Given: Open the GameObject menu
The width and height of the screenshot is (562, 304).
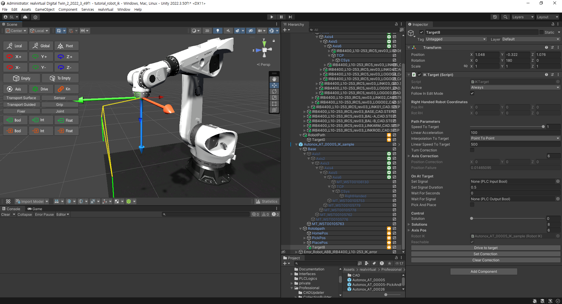Looking at the screenshot, I should (45, 10).
